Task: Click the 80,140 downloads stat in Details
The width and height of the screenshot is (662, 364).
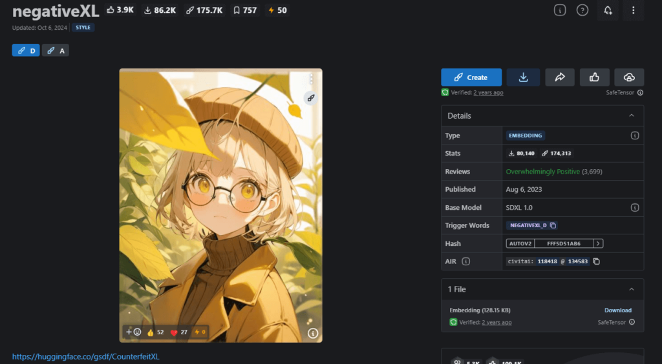Action: [x=522, y=154]
